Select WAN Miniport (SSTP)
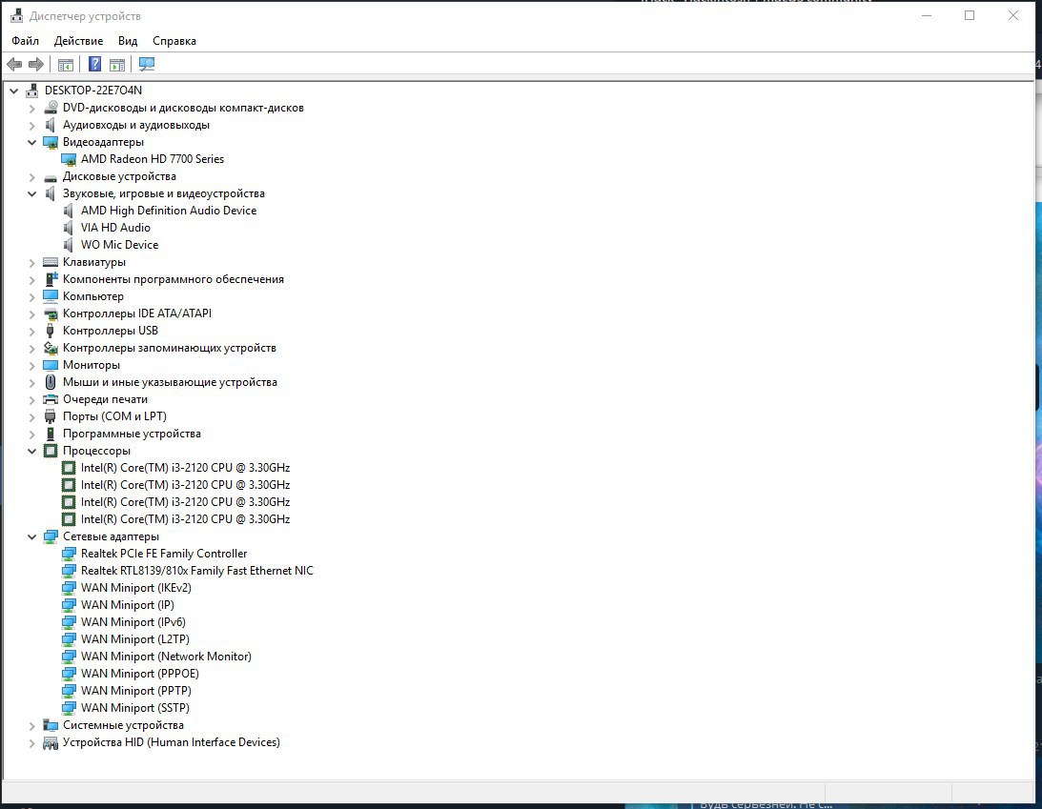This screenshot has height=809, width=1042. click(x=135, y=709)
